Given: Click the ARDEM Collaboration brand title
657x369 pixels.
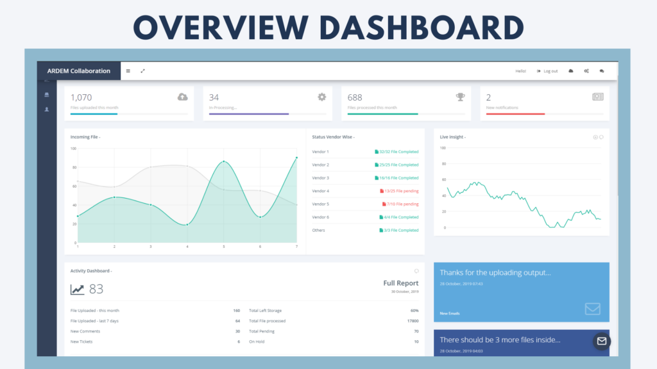Looking at the screenshot, I should tap(79, 71).
